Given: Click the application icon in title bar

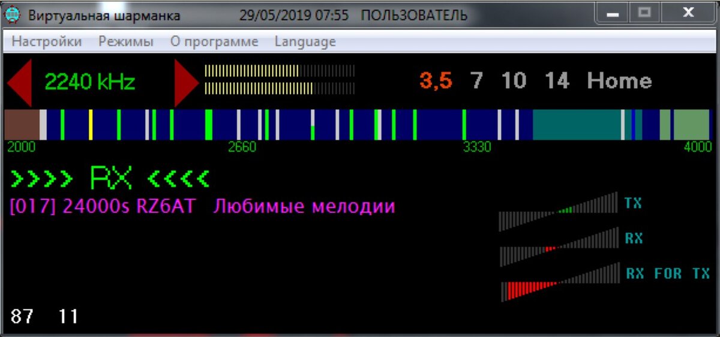Looking at the screenshot, I should [x=12, y=16].
